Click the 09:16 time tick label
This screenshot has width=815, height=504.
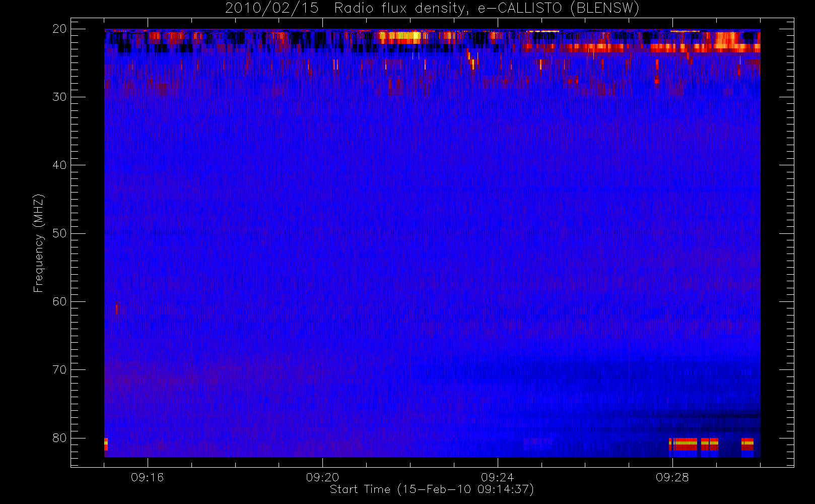pos(147,477)
